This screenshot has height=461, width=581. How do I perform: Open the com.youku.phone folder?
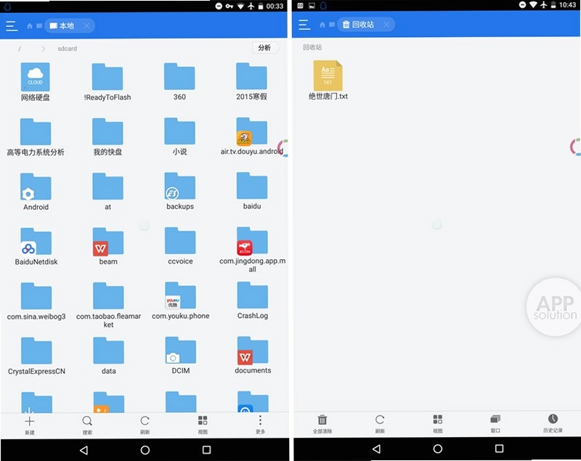pyautogui.click(x=180, y=301)
